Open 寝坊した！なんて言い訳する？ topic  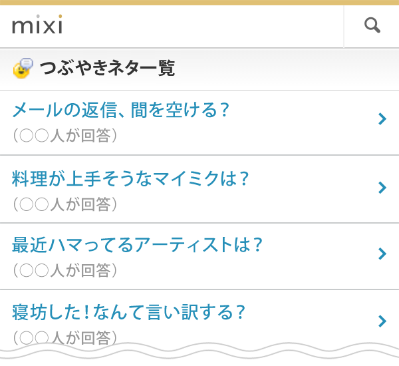coord(128,312)
